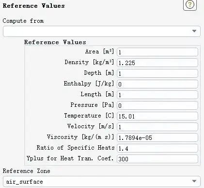
Task: Open the help question mark icon
Action: (x=190, y=5)
